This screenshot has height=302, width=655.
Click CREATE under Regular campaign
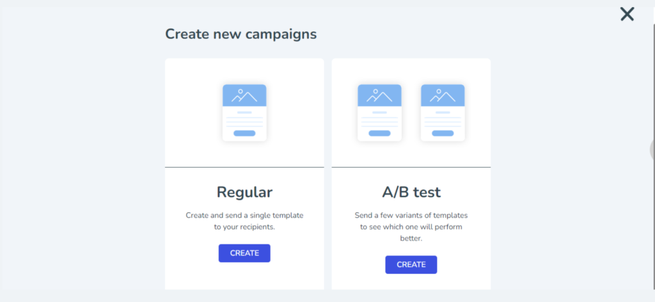pos(244,253)
